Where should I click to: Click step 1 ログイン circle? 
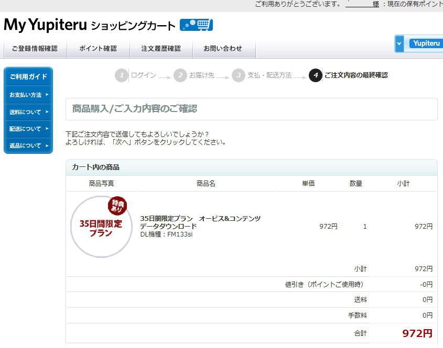[x=122, y=75]
